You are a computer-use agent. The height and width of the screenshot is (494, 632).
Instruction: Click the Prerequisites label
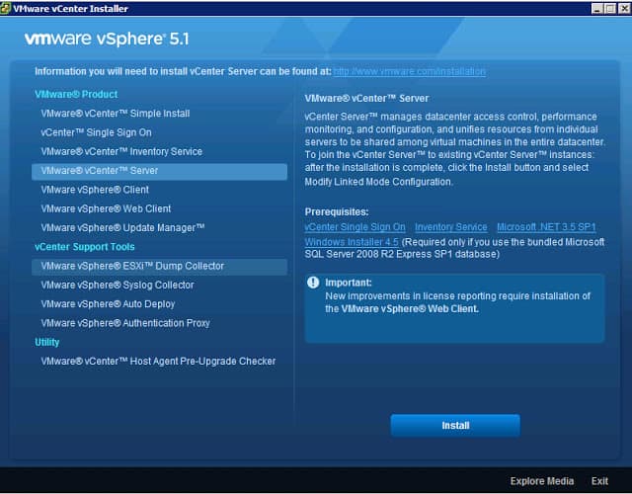337,211
